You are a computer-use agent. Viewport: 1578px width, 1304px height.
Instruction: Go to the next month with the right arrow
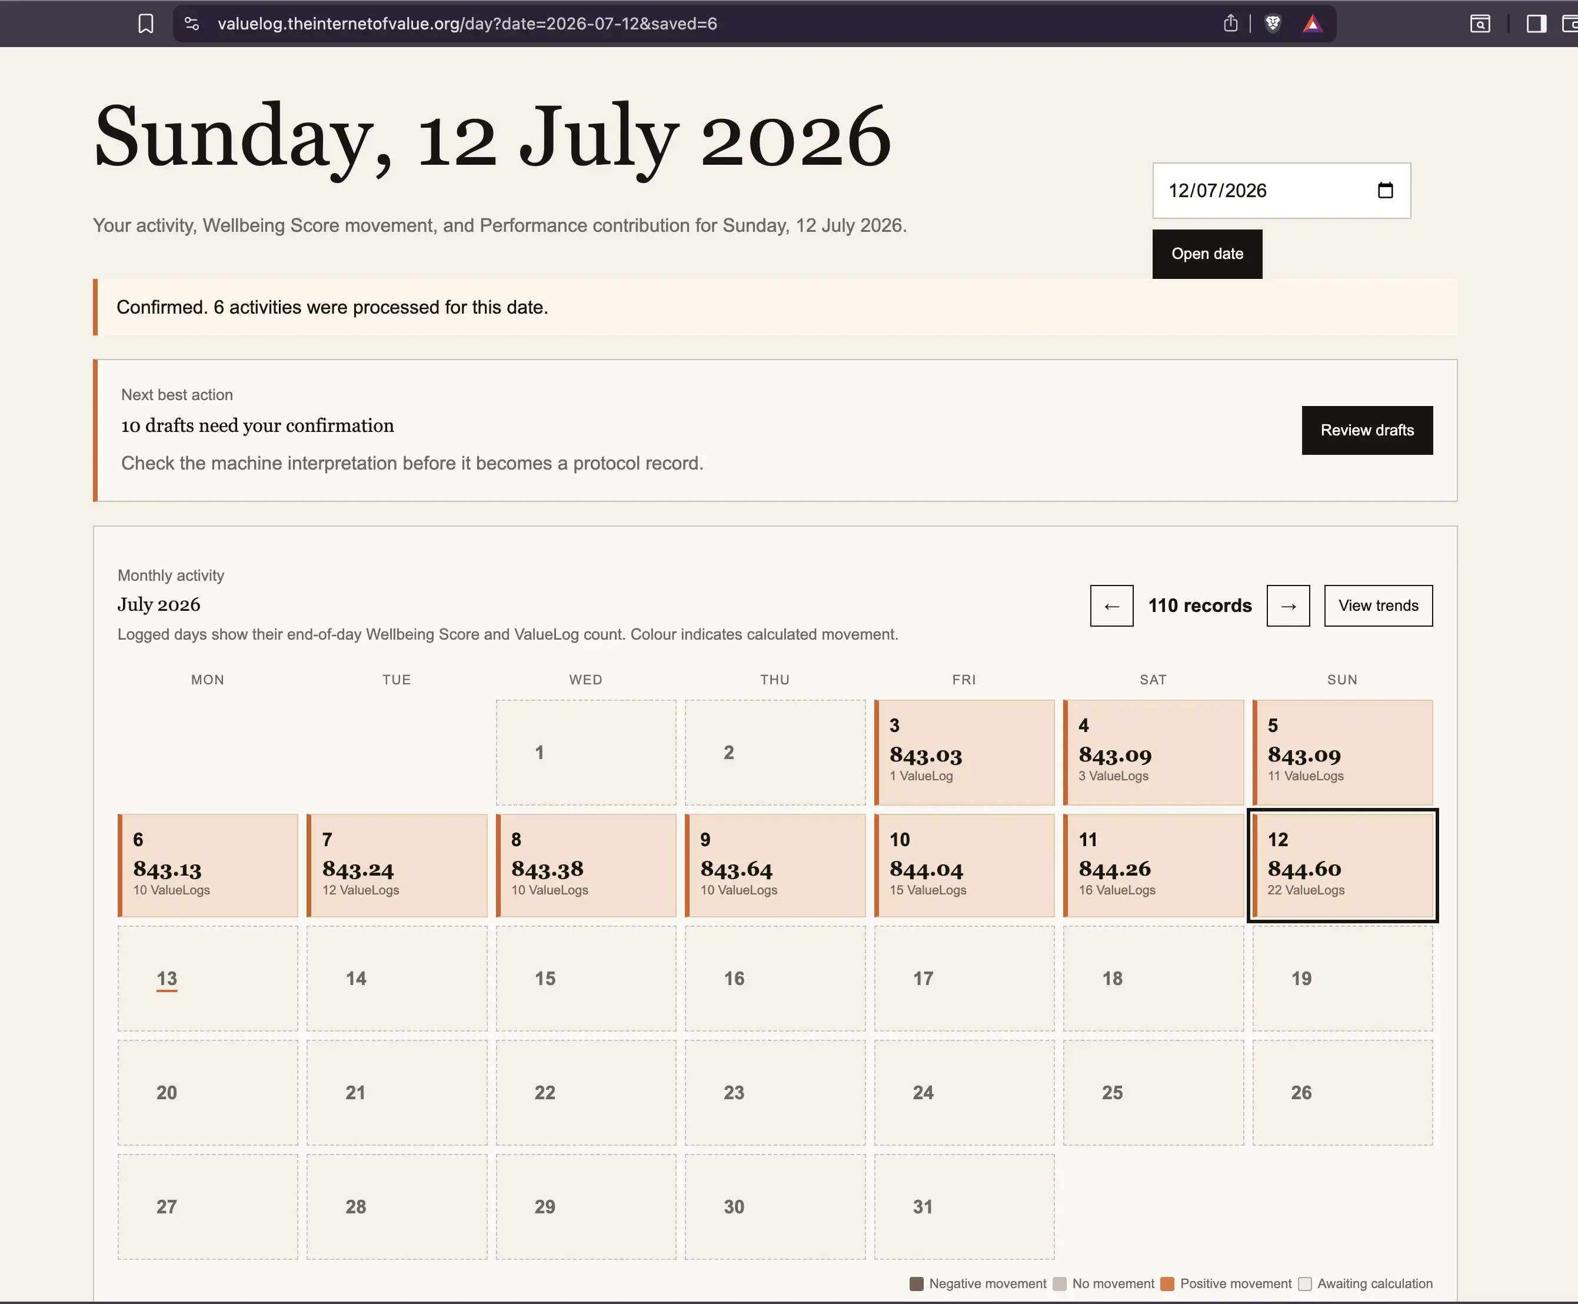[1288, 606]
